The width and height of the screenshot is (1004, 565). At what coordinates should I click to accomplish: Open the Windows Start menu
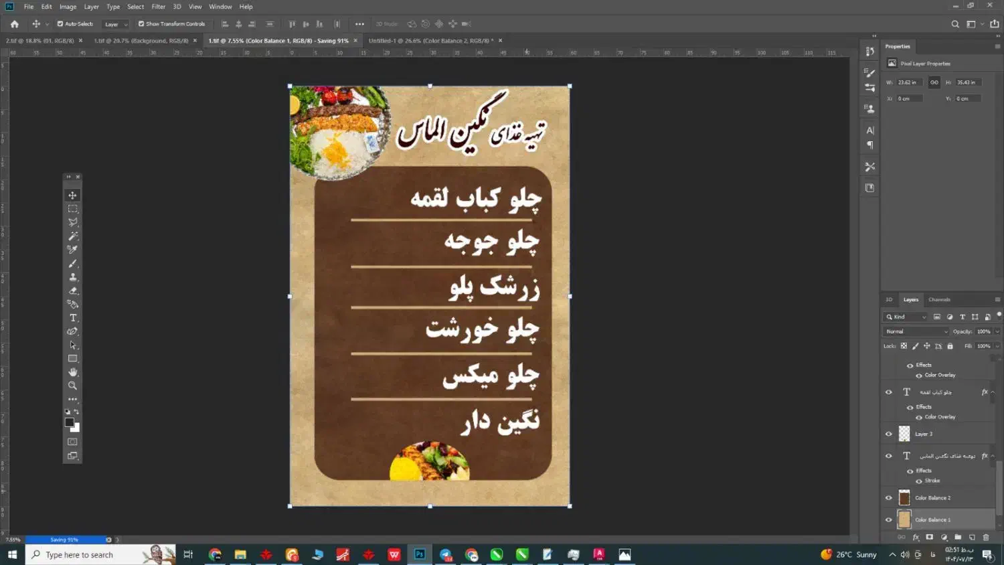[12, 554]
